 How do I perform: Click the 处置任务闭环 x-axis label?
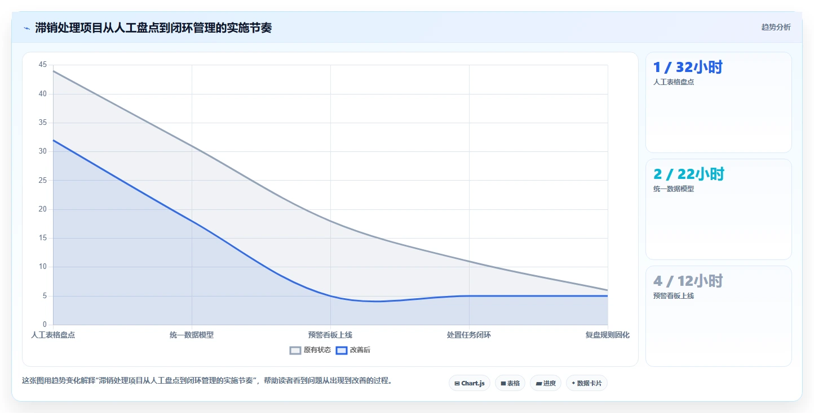tap(469, 335)
